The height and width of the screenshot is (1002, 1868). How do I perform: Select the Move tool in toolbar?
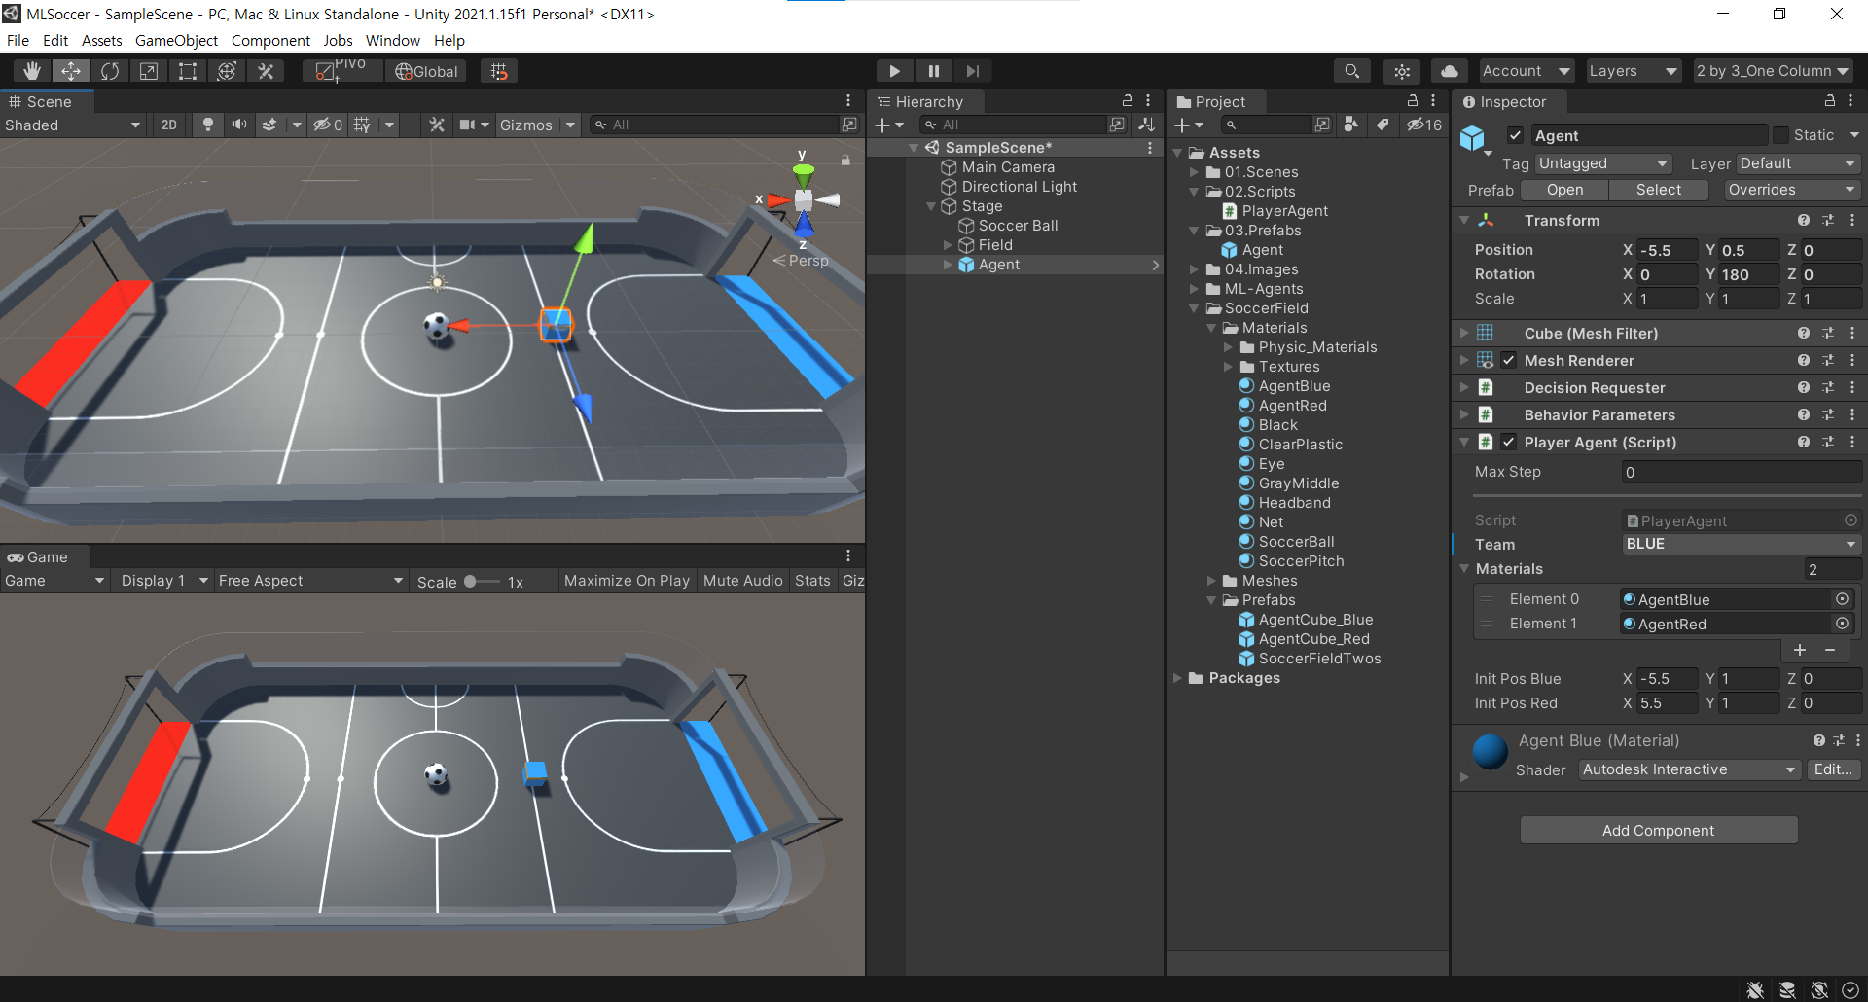[71, 71]
